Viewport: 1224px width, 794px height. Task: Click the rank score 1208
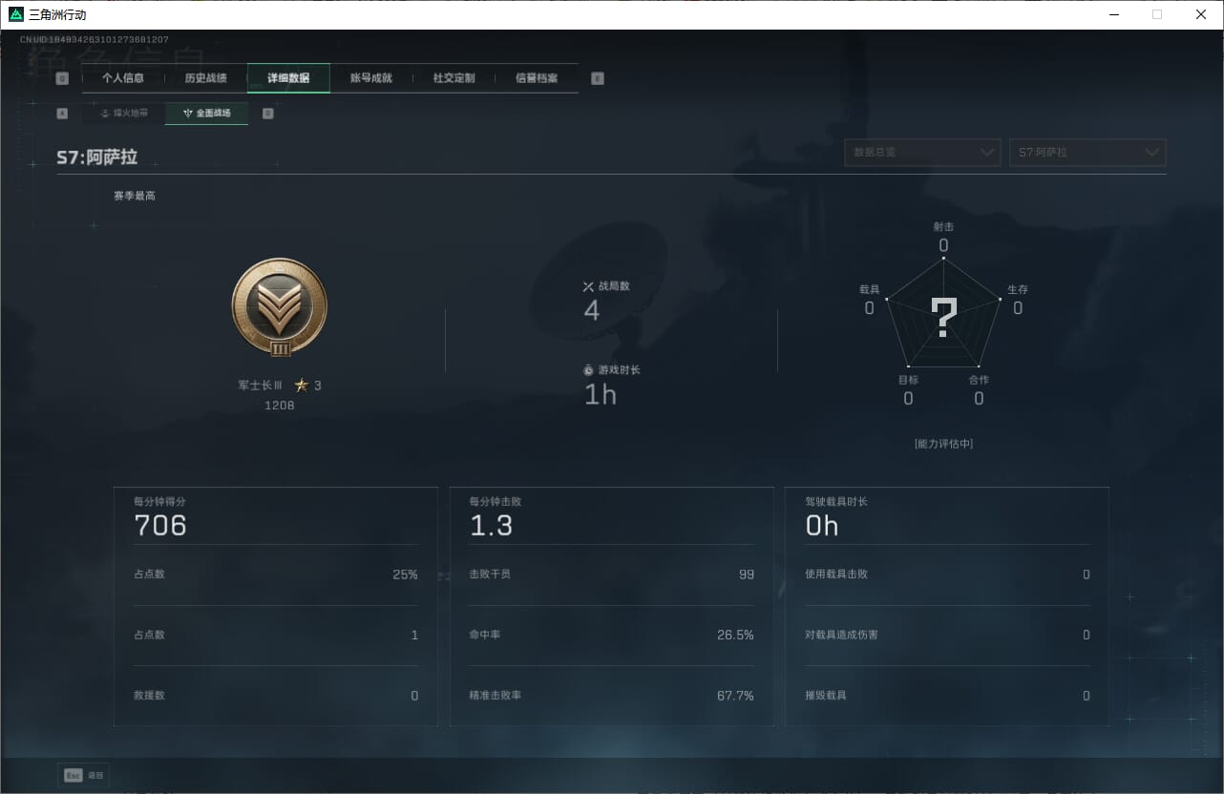(280, 406)
